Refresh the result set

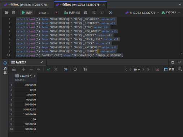click(x=75, y=69)
